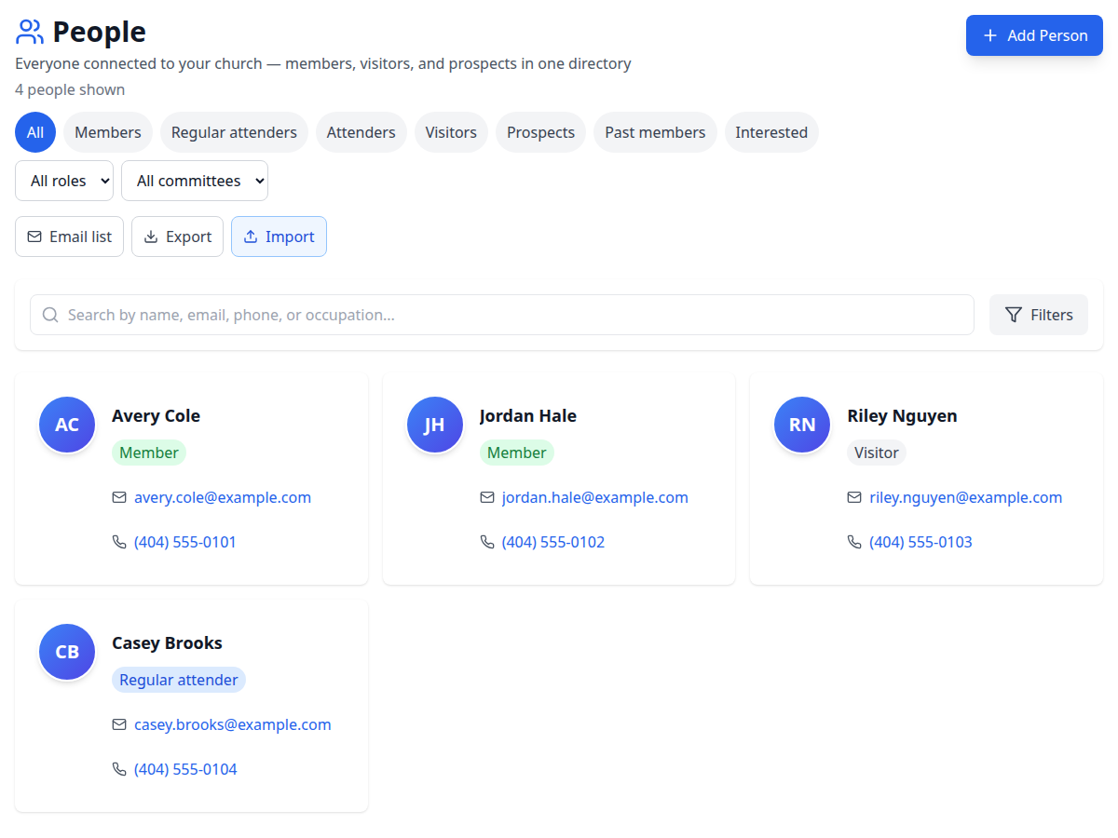The width and height of the screenshot is (1118, 838).
Task: Select the All filter tab
Action: pos(35,132)
